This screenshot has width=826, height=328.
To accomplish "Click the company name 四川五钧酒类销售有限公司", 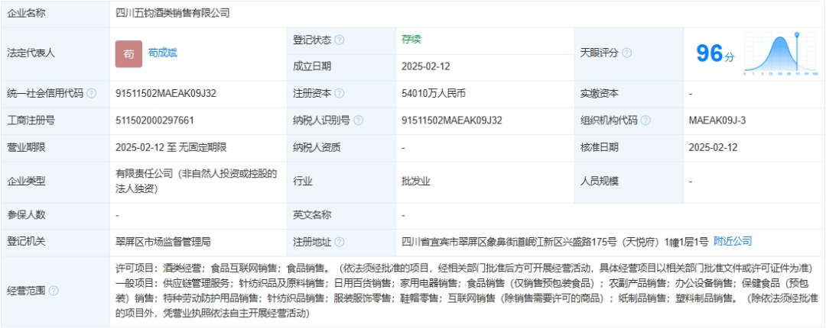I will tap(173, 13).
